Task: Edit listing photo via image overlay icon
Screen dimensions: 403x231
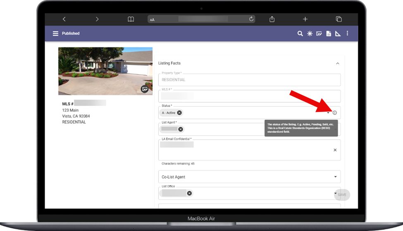Action: click(145, 89)
